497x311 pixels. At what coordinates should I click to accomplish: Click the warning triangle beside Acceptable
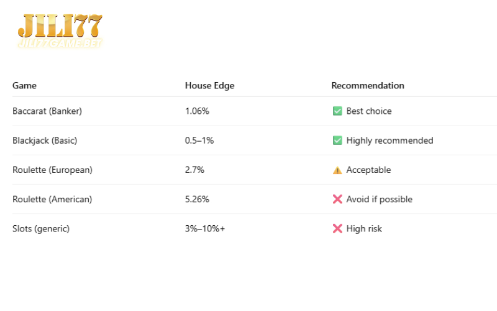coord(337,170)
